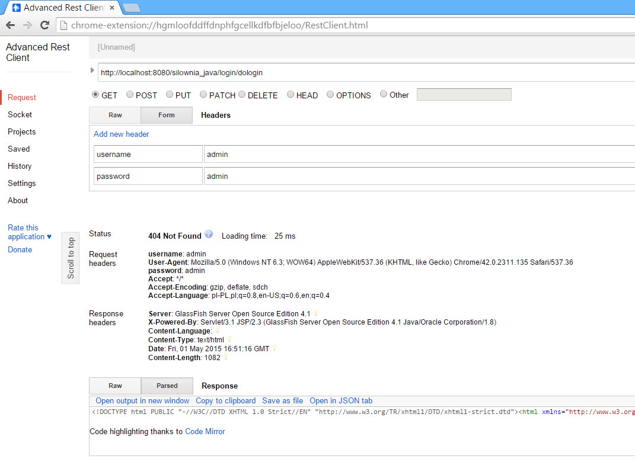Viewport: 635px width, 462px height.
Task: Switch to the Form tab
Action: coord(166,115)
